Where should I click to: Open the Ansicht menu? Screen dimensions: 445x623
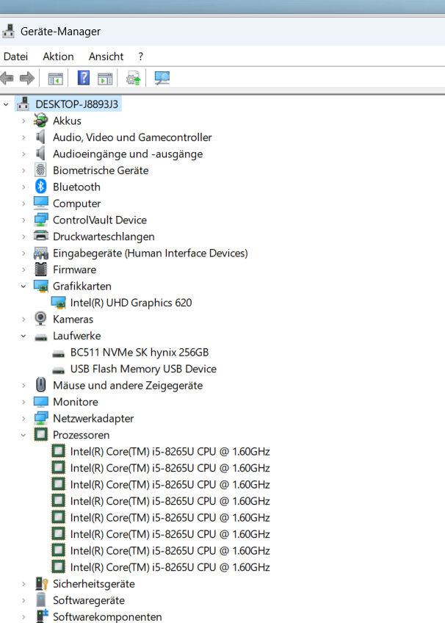tap(106, 57)
